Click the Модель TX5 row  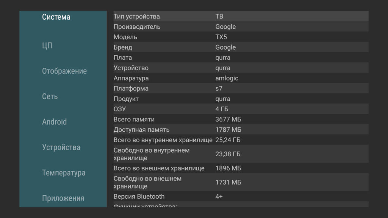[x=241, y=37]
